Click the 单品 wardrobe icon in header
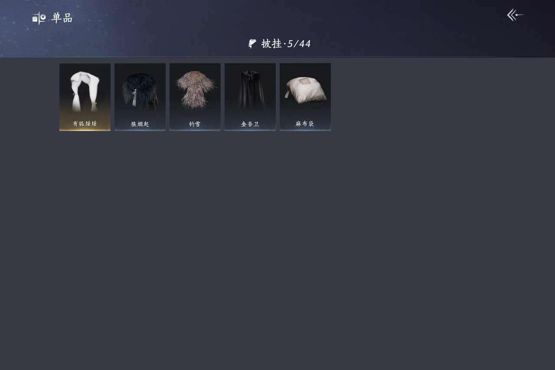This screenshot has height=370, width=555. click(39, 18)
